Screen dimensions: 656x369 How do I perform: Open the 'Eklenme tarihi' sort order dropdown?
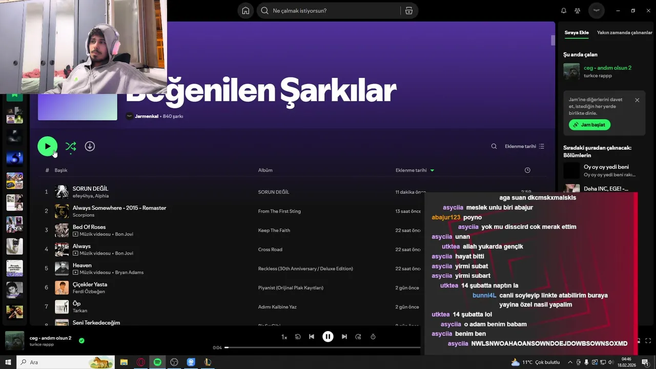pyautogui.click(x=524, y=146)
